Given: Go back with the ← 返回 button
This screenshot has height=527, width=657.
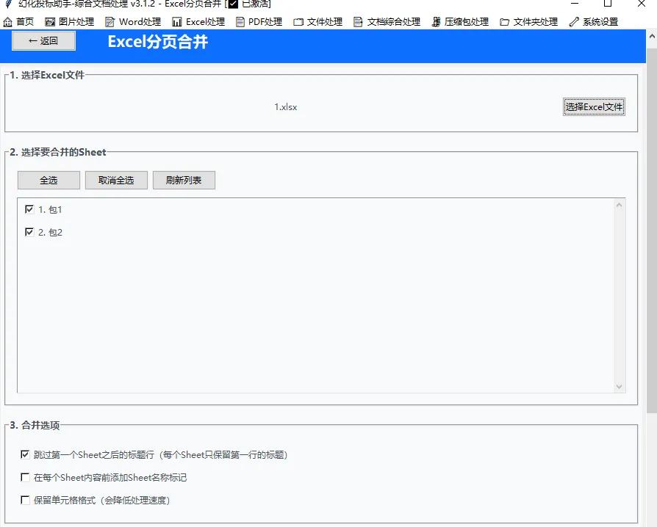Looking at the screenshot, I should pyautogui.click(x=43, y=41).
